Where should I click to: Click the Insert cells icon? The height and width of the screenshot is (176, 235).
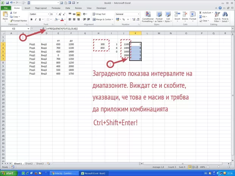(177, 14)
